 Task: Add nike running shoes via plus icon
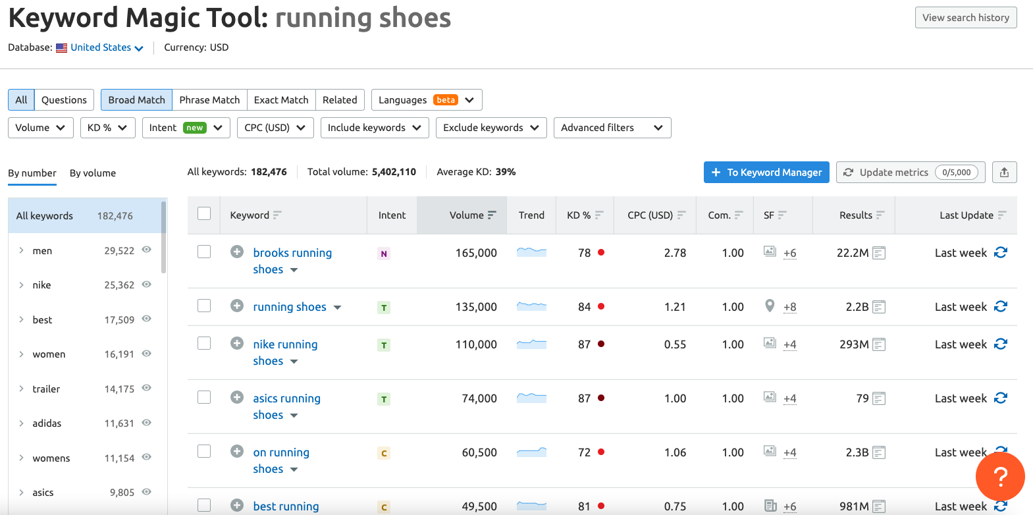tap(237, 344)
